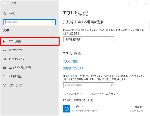Click the アプリを入手する場所の選択 heading
The image size is (150, 116).
click(x=84, y=22)
